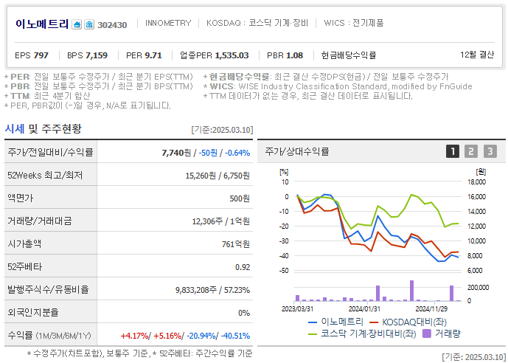This screenshot has width=508, height=363.
Task: Click the 이노메트리 company name heading
Action: pyautogui.click(x=42, y=24)
